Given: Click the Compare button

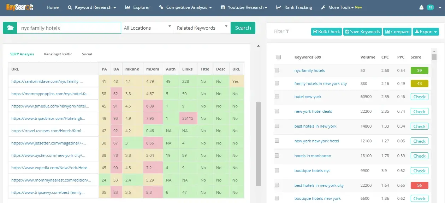Looking at the screenshot, I should pos(397,32).
